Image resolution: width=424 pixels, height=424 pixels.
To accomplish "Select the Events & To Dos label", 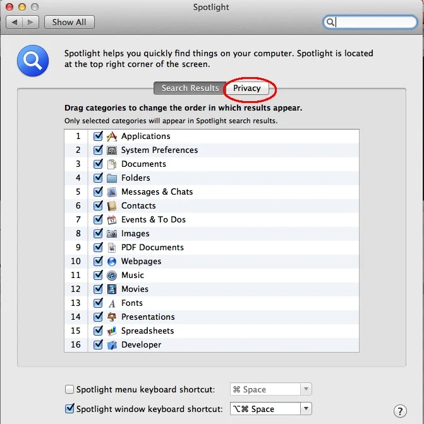I will tap(154, 219).
